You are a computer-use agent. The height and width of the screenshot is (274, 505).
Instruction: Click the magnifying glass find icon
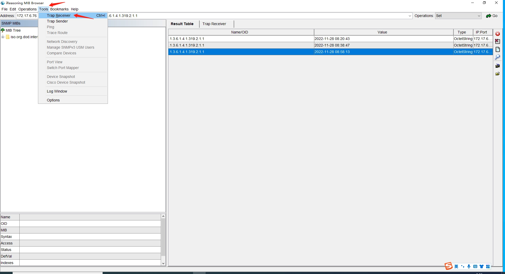pyautogui.click(x=497, y=57)
